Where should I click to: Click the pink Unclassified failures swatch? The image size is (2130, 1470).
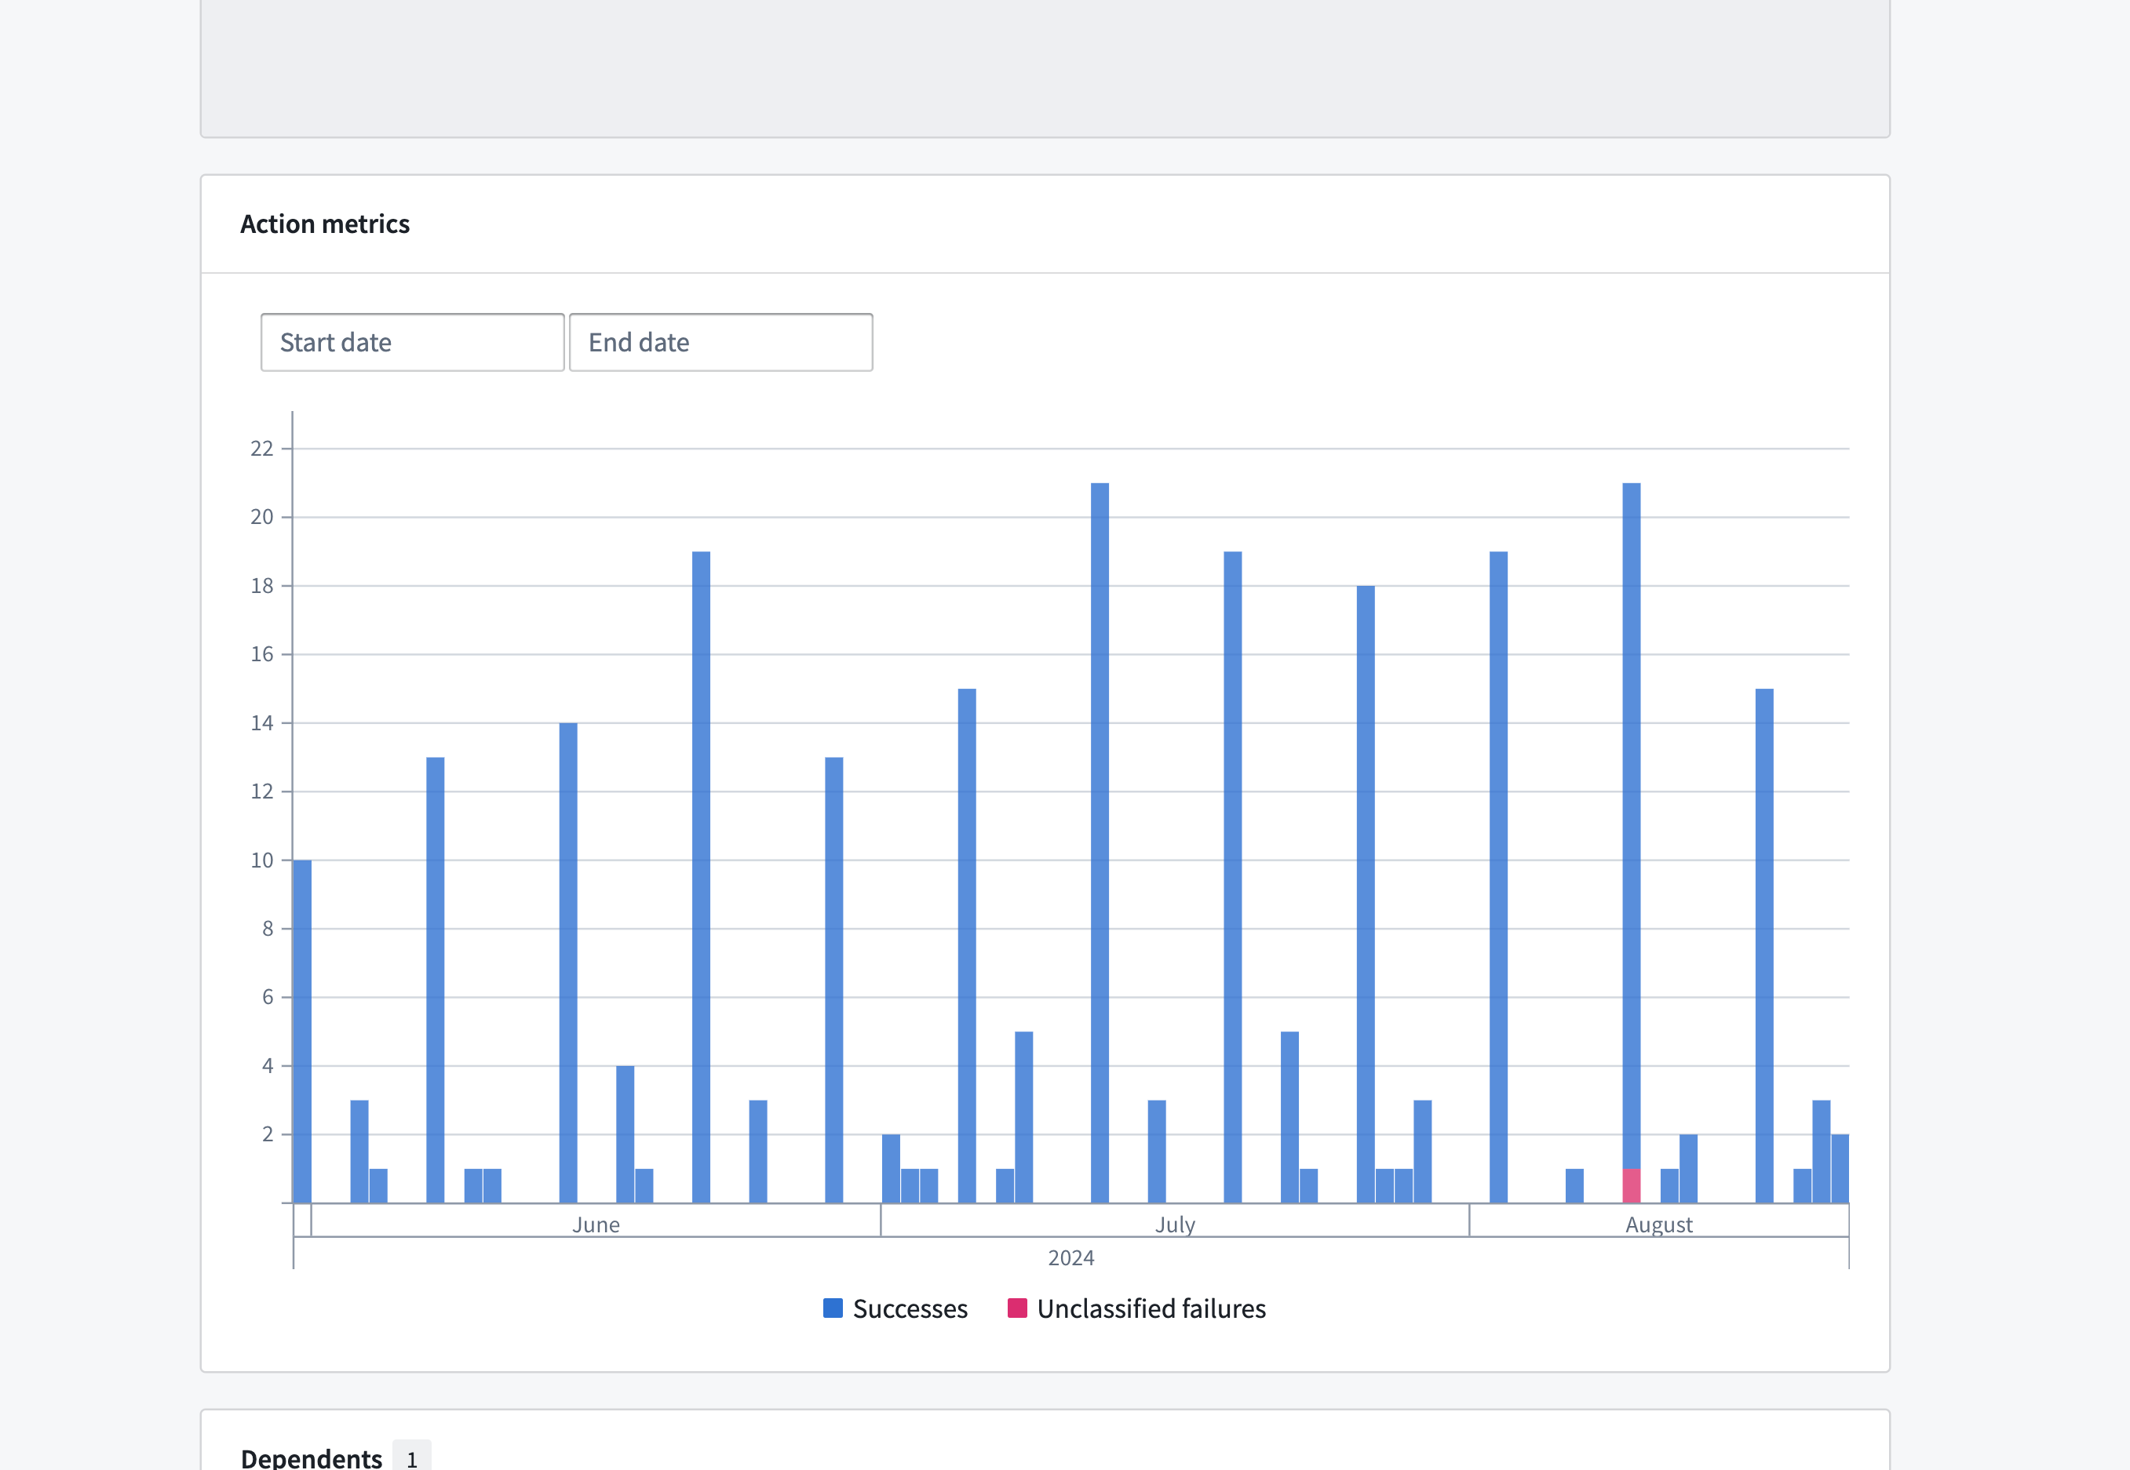click(x=1017, y=1308)
